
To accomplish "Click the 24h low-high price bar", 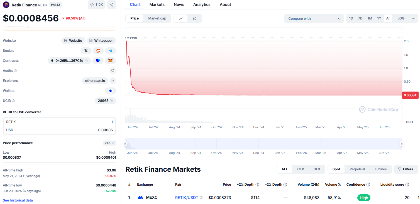I will coord(59,163).
